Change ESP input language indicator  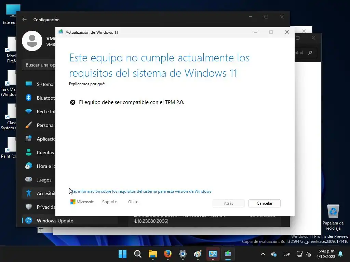[x=287, y=254]
